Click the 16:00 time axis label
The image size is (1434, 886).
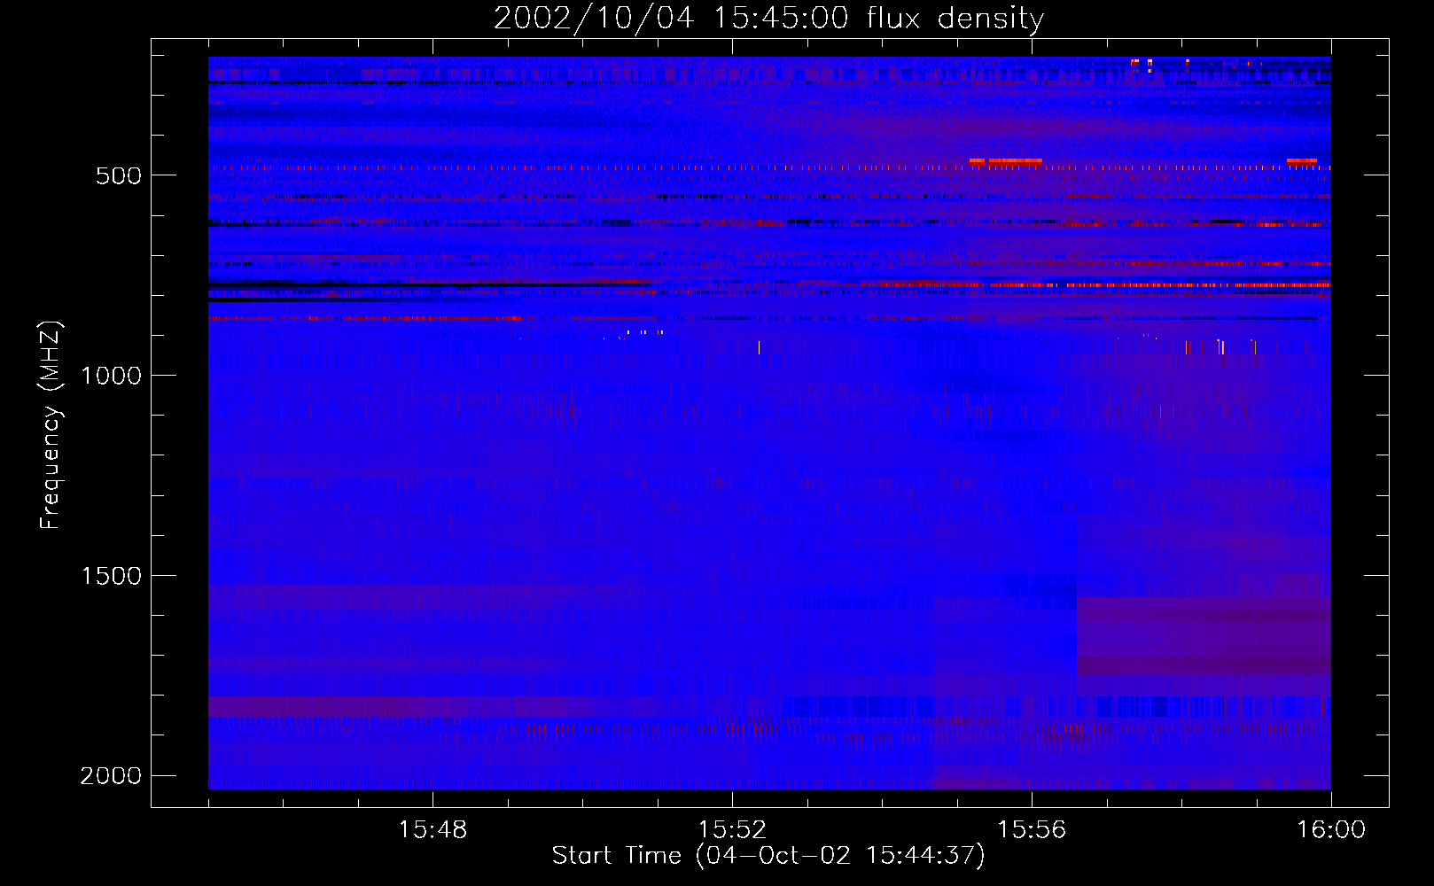(1331, 829)
